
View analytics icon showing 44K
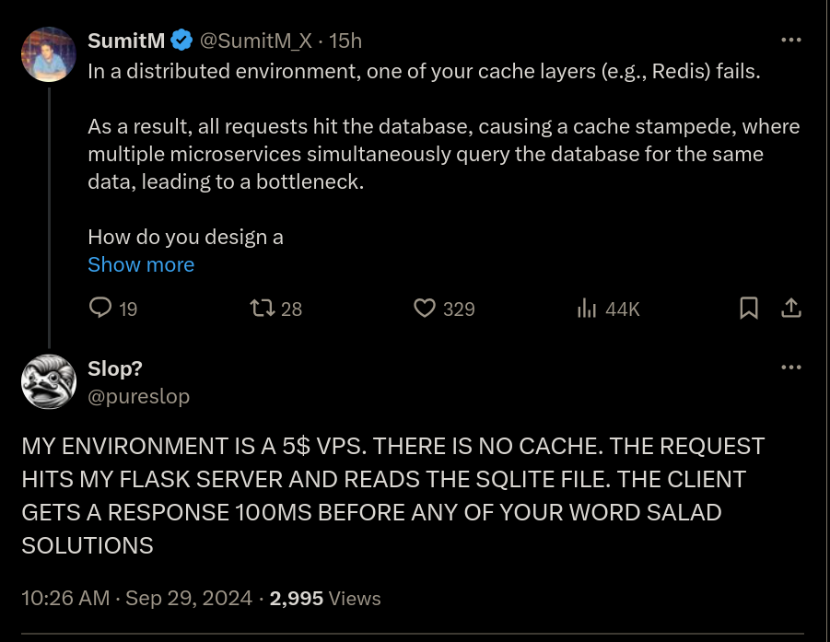click(x=608, y=308)
